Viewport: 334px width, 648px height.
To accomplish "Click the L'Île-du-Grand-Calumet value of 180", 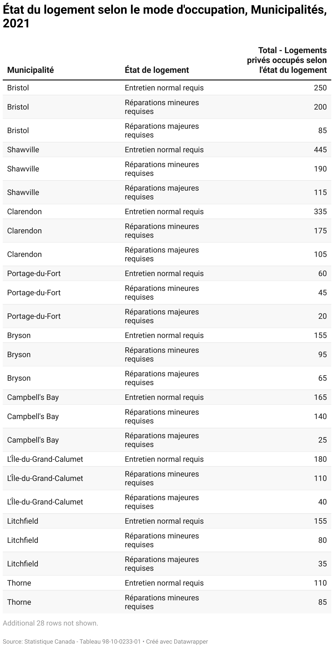I will pyautogui.click(x=320, y=459).
